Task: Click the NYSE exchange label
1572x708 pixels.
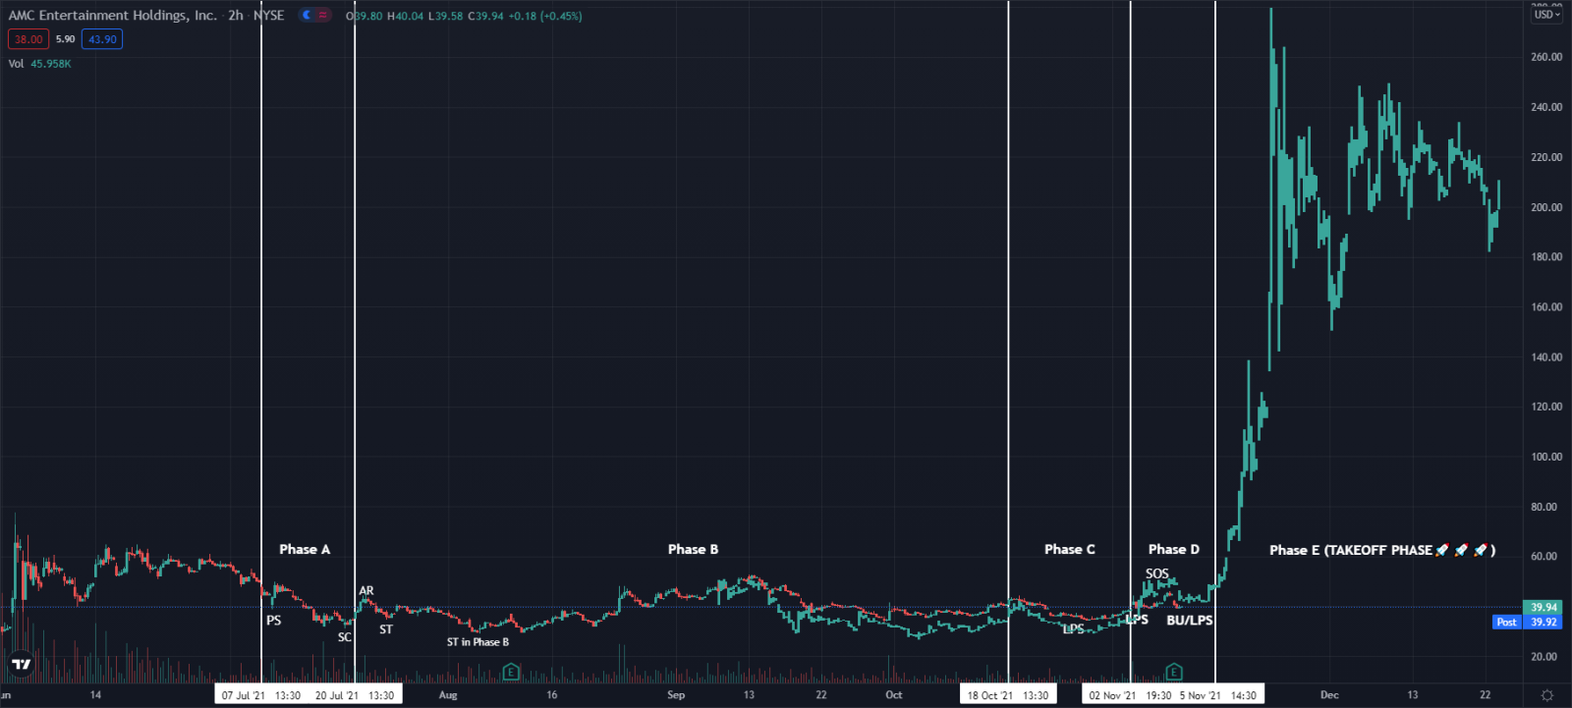Action: coord(268,15)
